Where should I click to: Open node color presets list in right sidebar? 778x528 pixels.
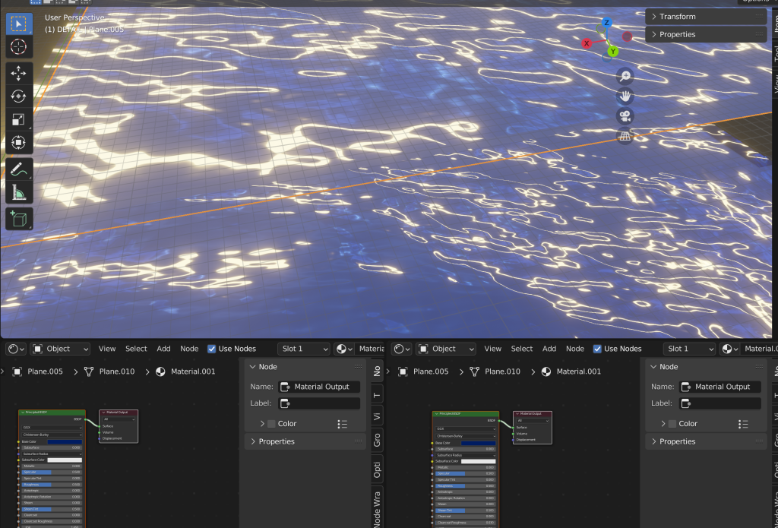tap(743, 424)
